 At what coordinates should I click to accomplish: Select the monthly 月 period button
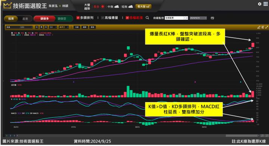coord(46,27)
